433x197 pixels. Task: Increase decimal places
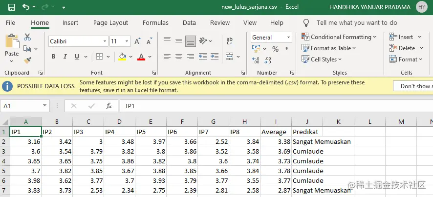click(256, 60)
